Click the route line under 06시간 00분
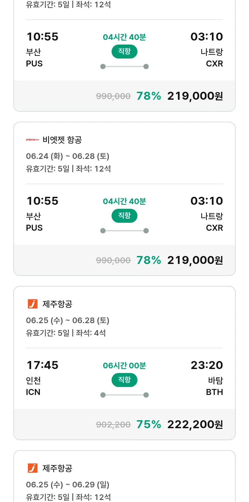Image resolution: width=249 pixels, height=502 pixels. coord(124,395)
